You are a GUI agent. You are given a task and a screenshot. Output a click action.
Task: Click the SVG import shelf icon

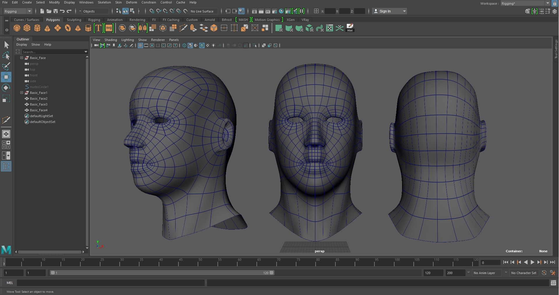(109, 28)
